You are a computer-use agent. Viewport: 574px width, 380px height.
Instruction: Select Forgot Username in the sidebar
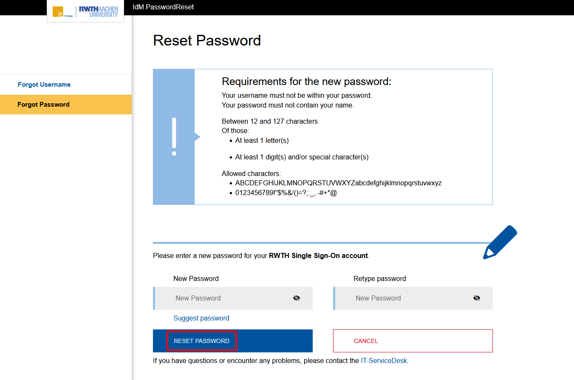[x=44, y=84]
